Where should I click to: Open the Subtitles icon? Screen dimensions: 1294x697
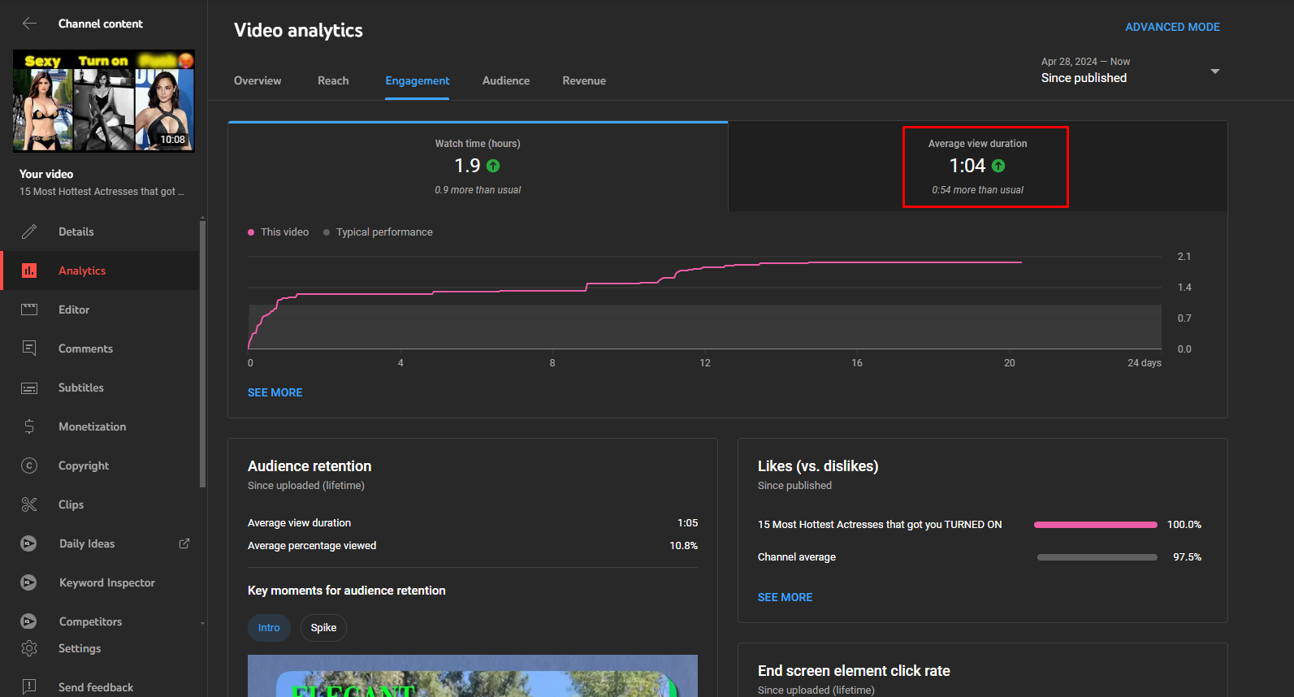tap(29, 387)
